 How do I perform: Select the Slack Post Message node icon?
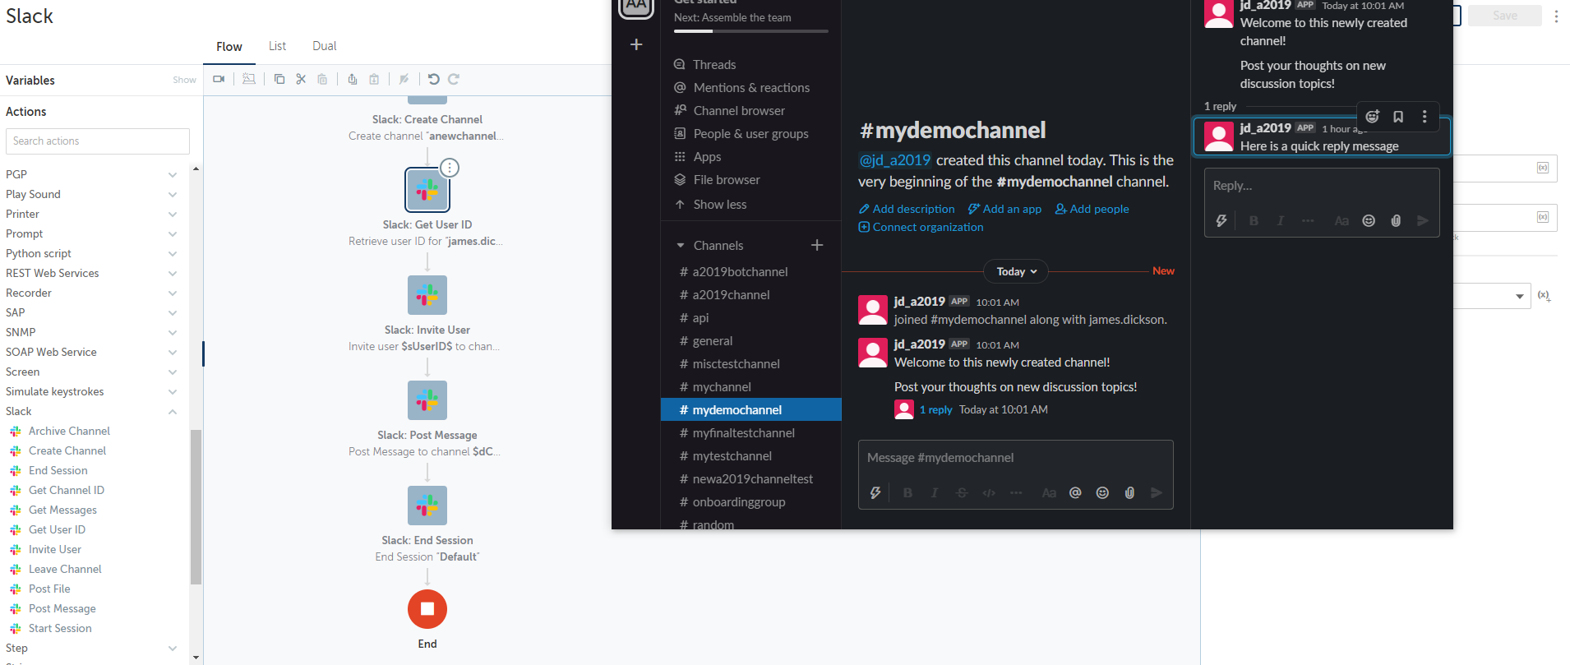tap(427, 400)
